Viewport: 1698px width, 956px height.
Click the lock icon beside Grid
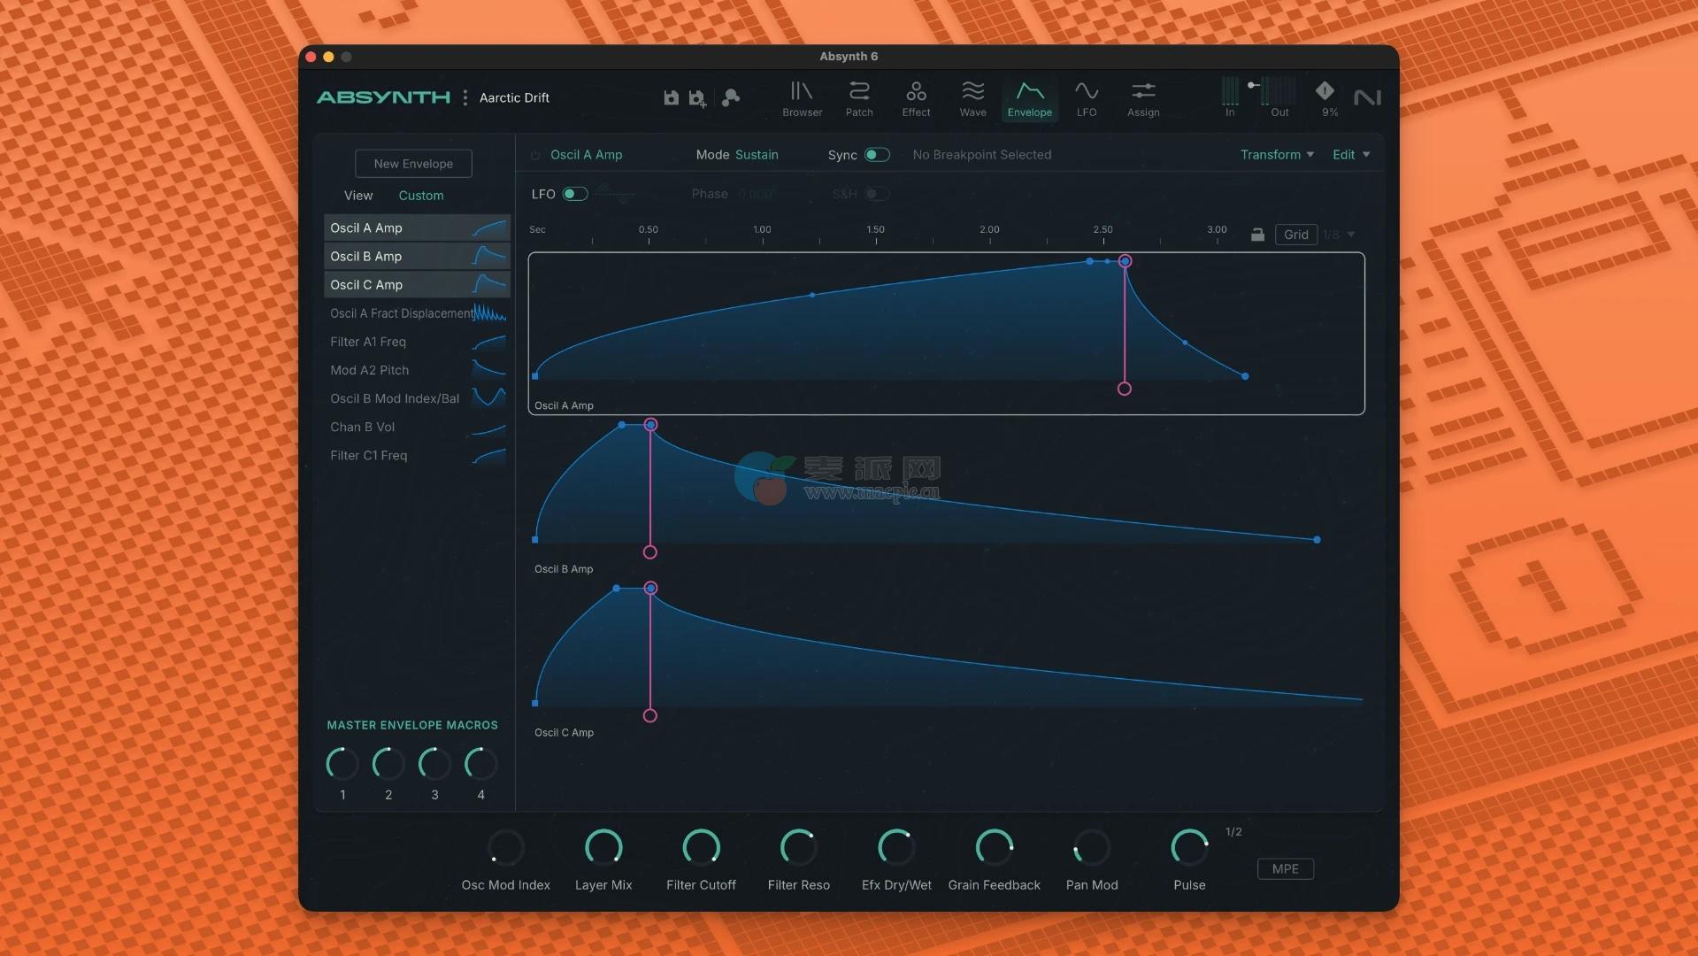click(x=1257, y=235)
